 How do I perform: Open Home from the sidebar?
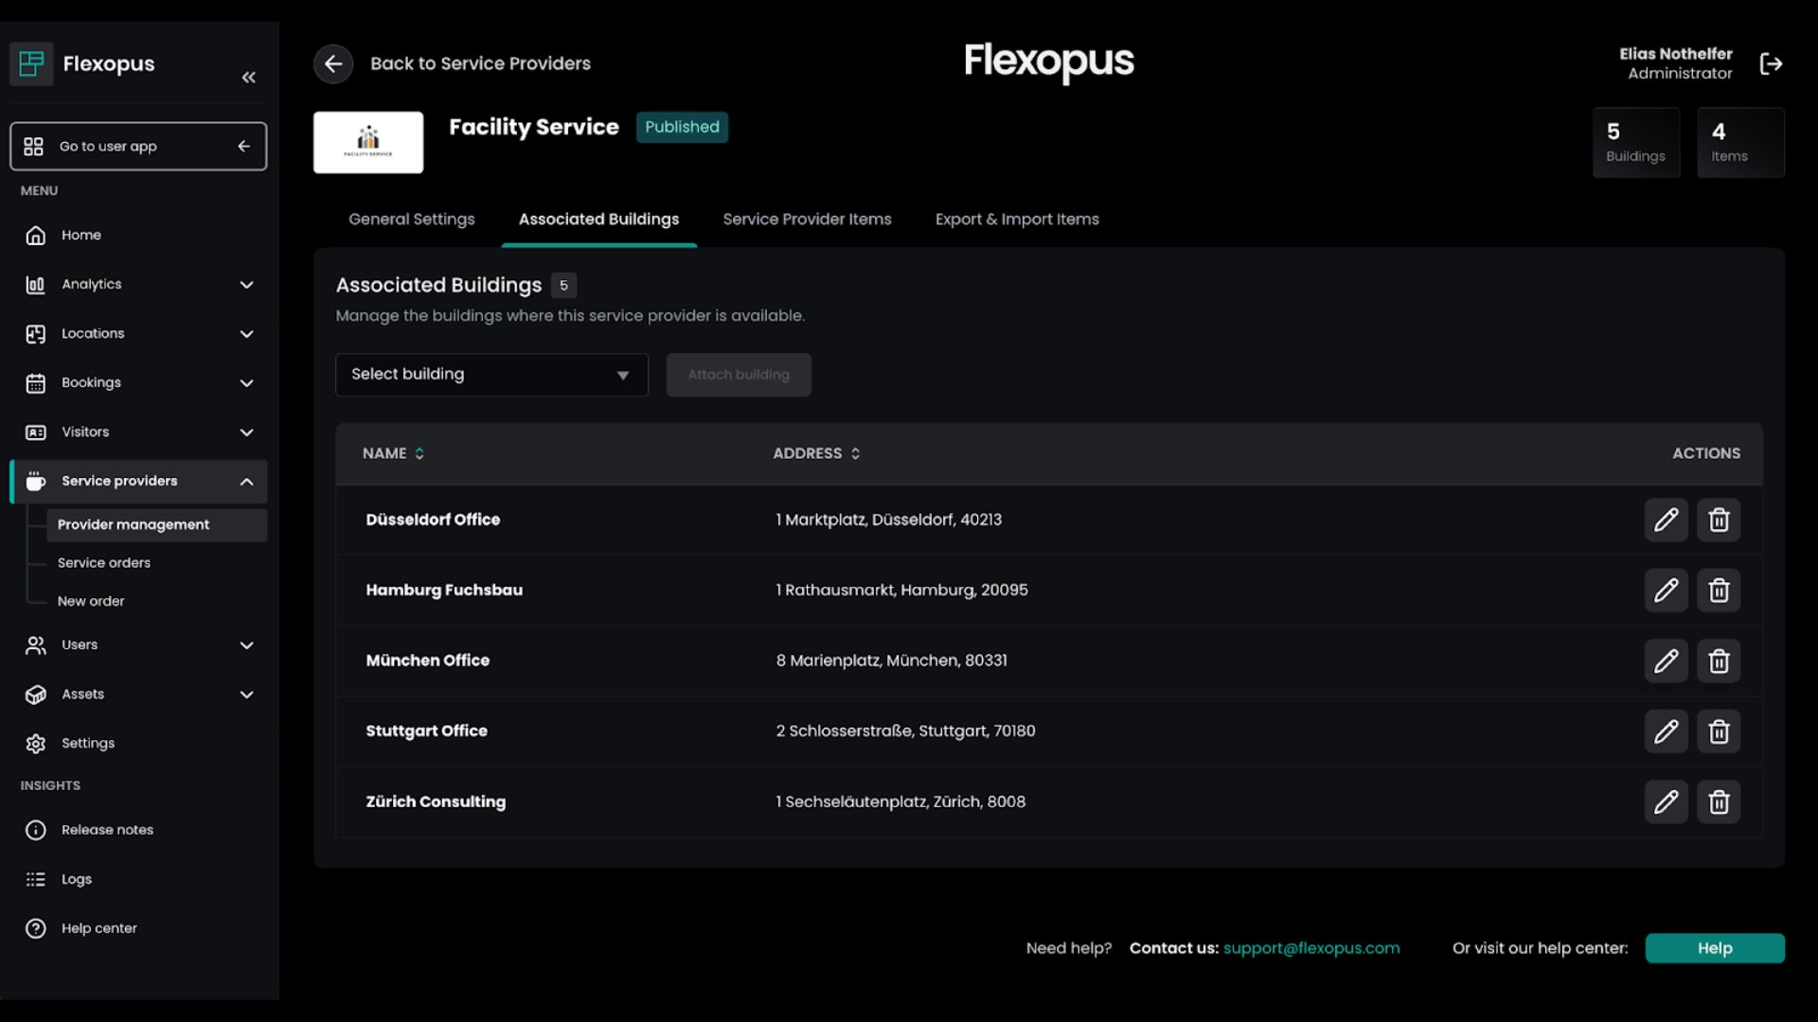(81, 235)
